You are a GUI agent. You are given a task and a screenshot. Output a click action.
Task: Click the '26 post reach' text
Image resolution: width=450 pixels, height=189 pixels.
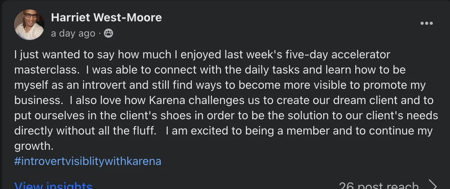[x=378, y=186]
